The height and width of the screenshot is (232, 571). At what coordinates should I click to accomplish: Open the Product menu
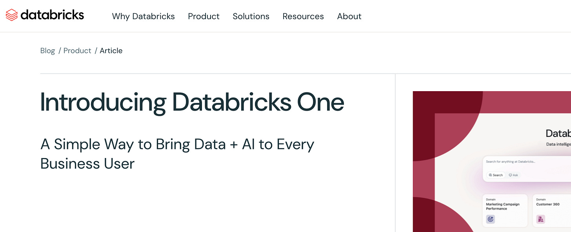point(204,16)
